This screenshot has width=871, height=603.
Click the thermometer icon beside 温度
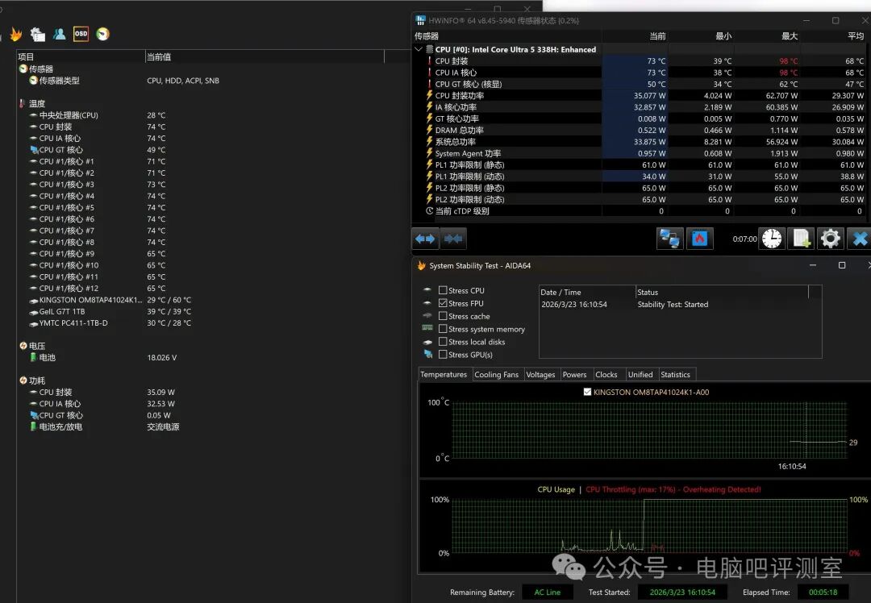[x=23, y=103]
